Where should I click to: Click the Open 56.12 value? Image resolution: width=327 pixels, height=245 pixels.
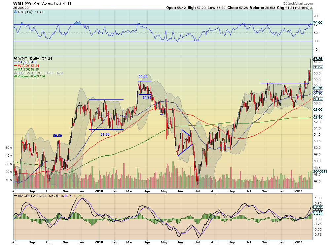tap(176, 8)
